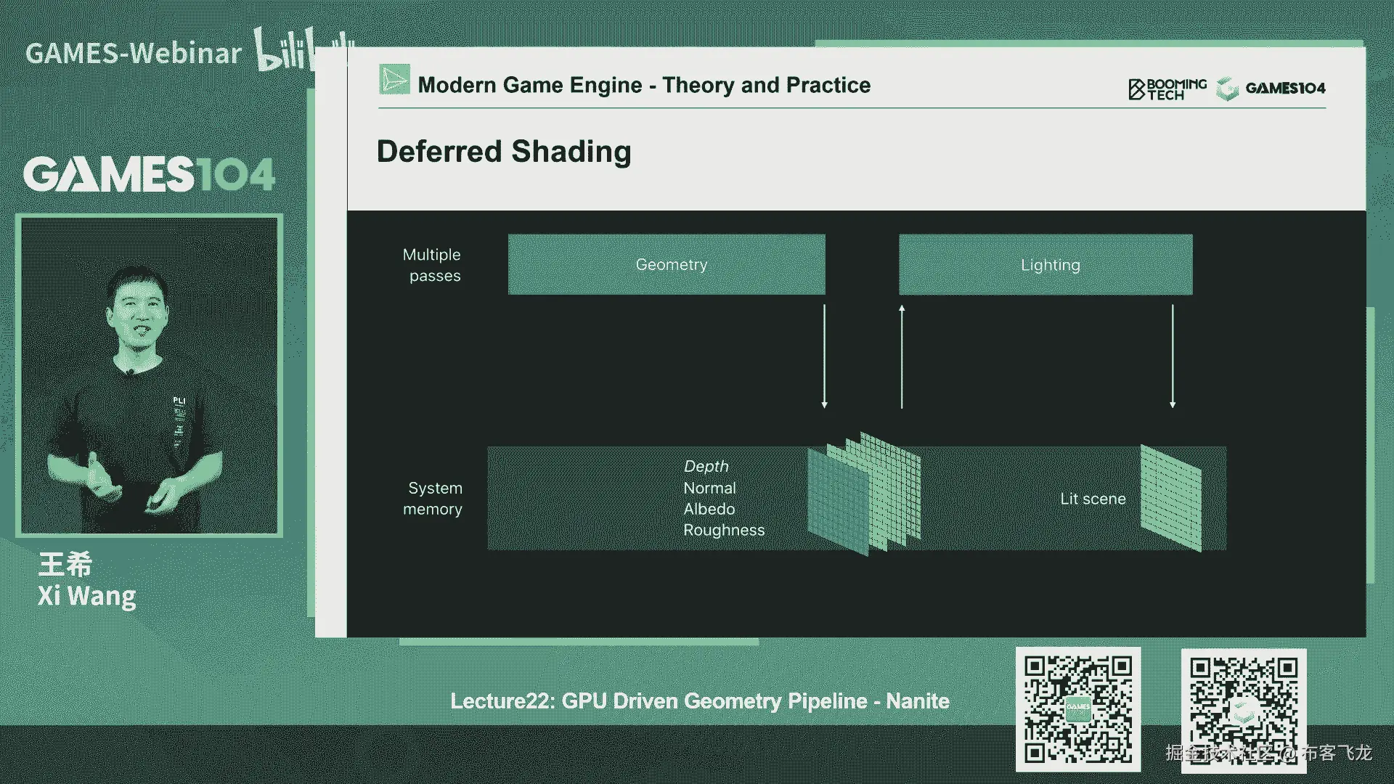Click the Lit scene grid plane graphic
This screenshot has height=784, width=1394.
(1170, 498)
